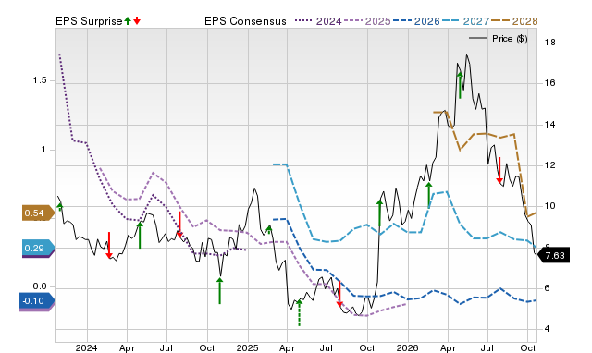Click the dark blue -0.10 value tag
Image resolution: width=592 pixels, height=353 pixels.
pos(37,301)
